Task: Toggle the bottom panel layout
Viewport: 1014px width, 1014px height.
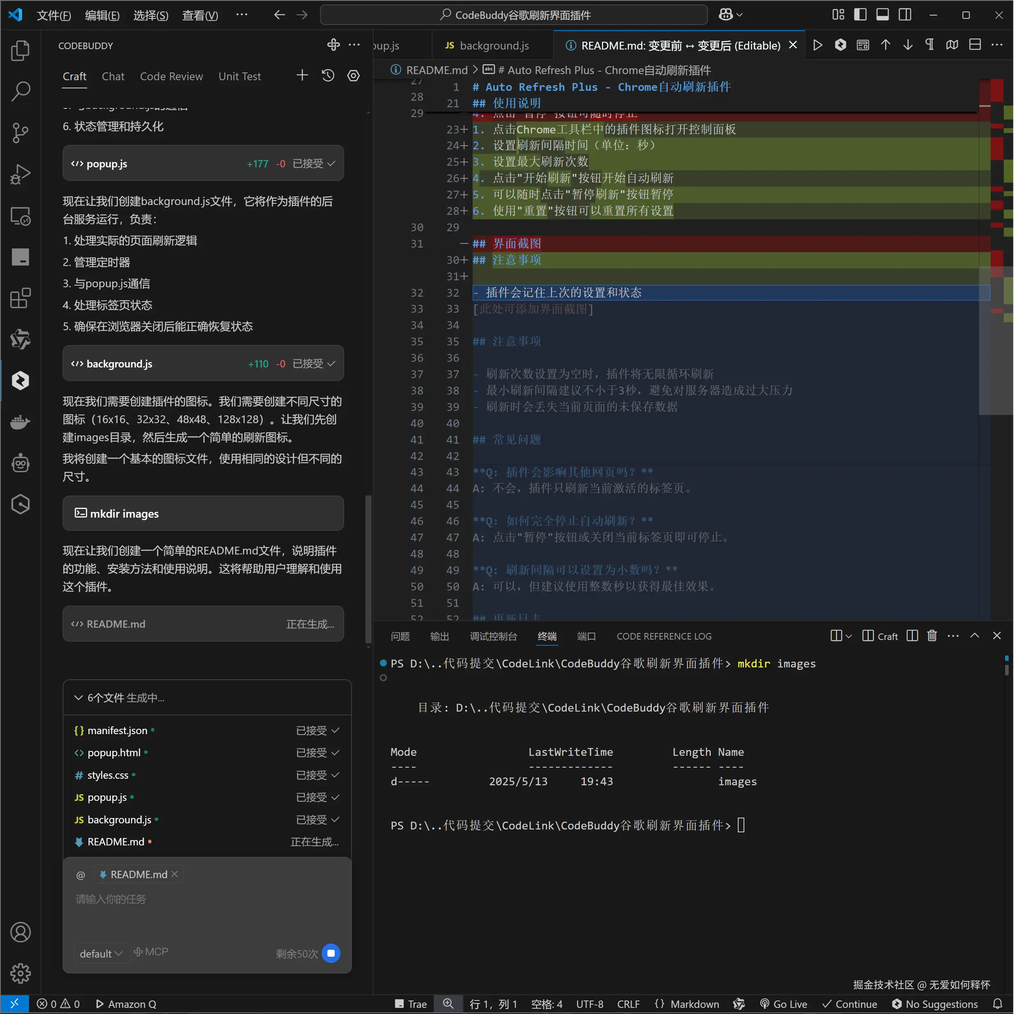Action: point(883,15)
